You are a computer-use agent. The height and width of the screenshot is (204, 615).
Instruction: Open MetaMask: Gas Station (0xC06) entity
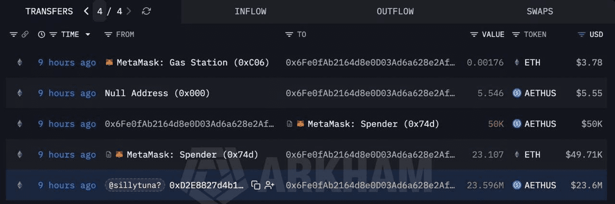[192, 63]
